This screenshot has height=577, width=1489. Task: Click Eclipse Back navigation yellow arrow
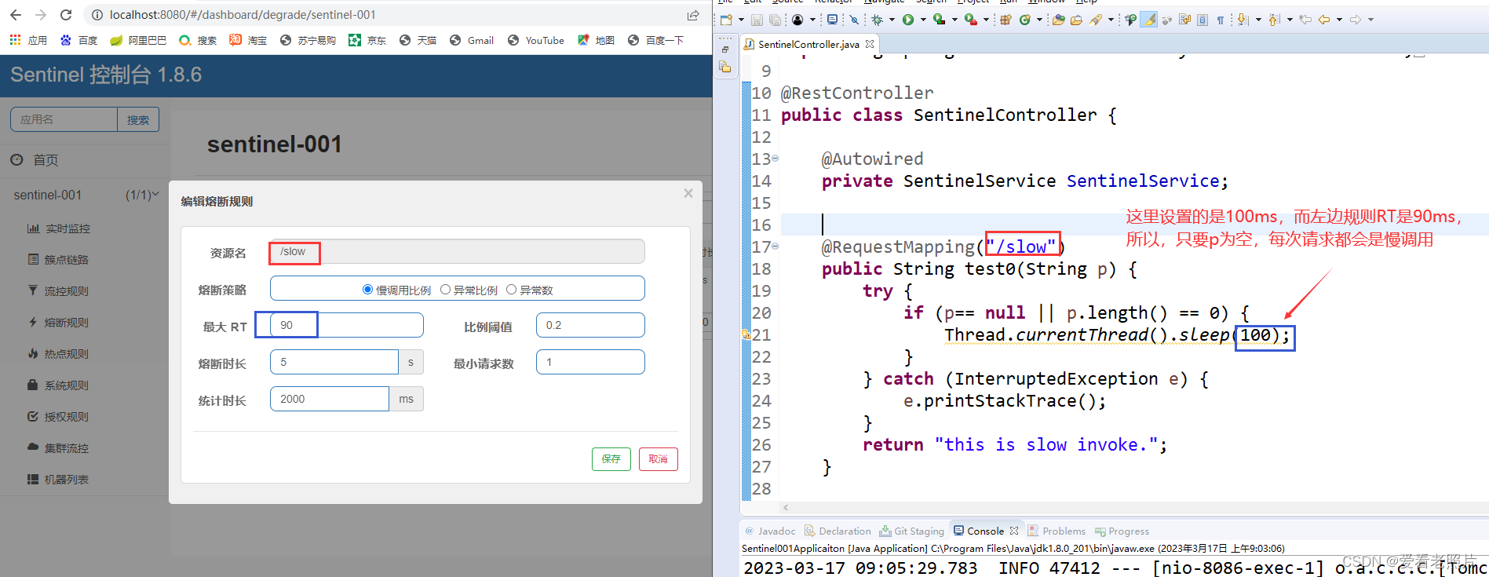1324,20
